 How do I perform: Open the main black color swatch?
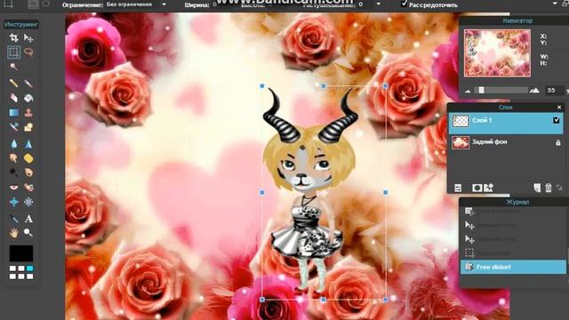(x=21, y=253)
